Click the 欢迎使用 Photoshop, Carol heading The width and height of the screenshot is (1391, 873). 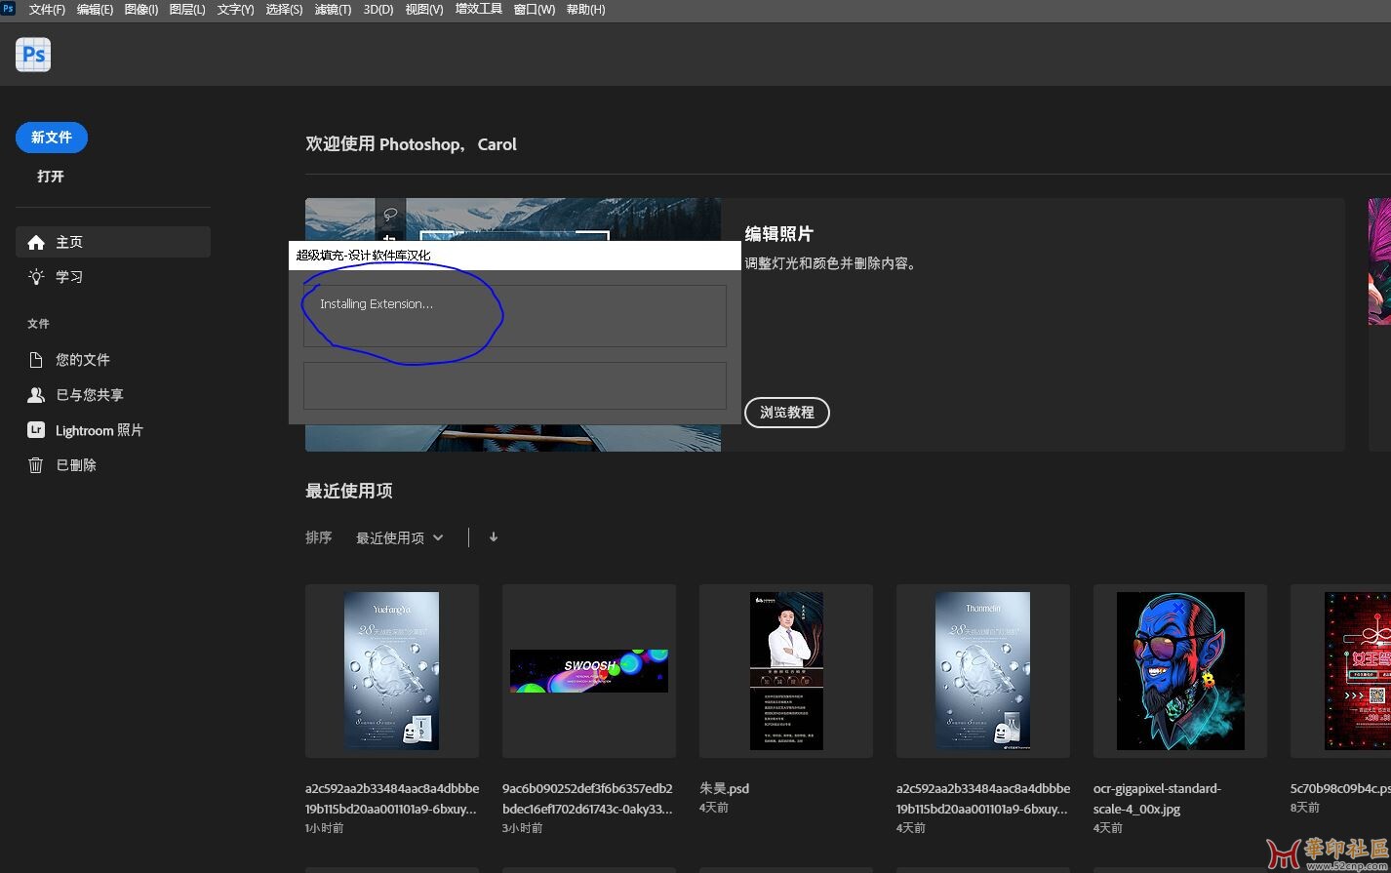coord(411,144)
